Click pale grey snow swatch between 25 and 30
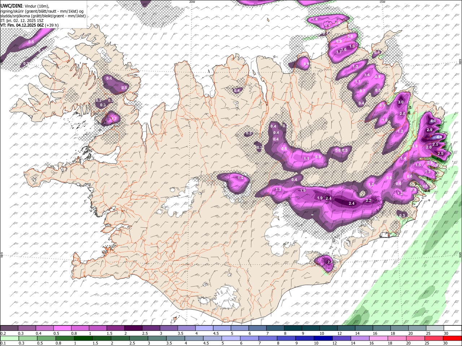Screen dimensions: 462x346 pyautogui.click(x=435, y=328)
